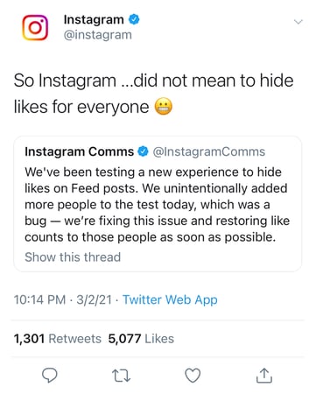The width and height of the screenshot is (316, 394).
Task: Open the share options icon
Action: pyautogui.click(x=264, y=376)
